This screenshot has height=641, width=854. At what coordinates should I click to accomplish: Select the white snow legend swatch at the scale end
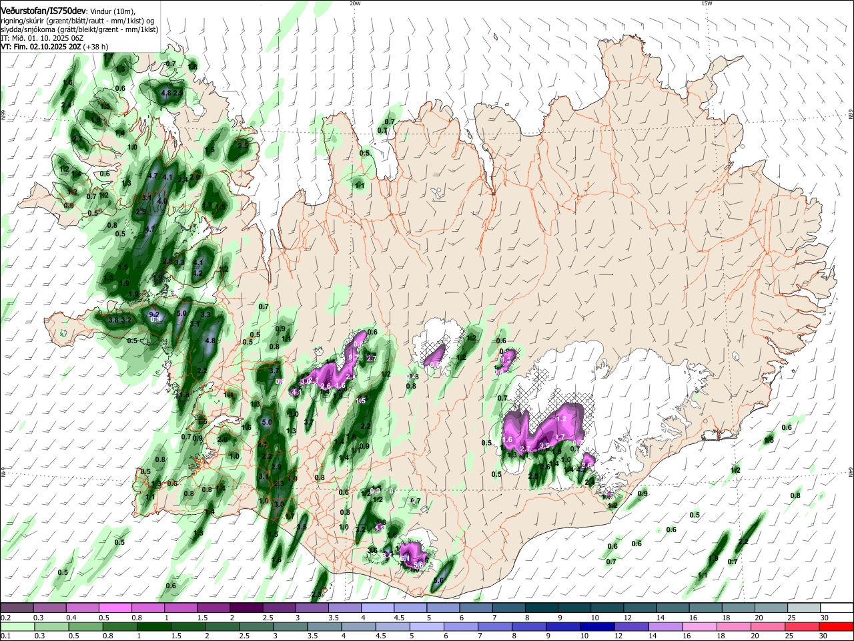click(837, 608)
